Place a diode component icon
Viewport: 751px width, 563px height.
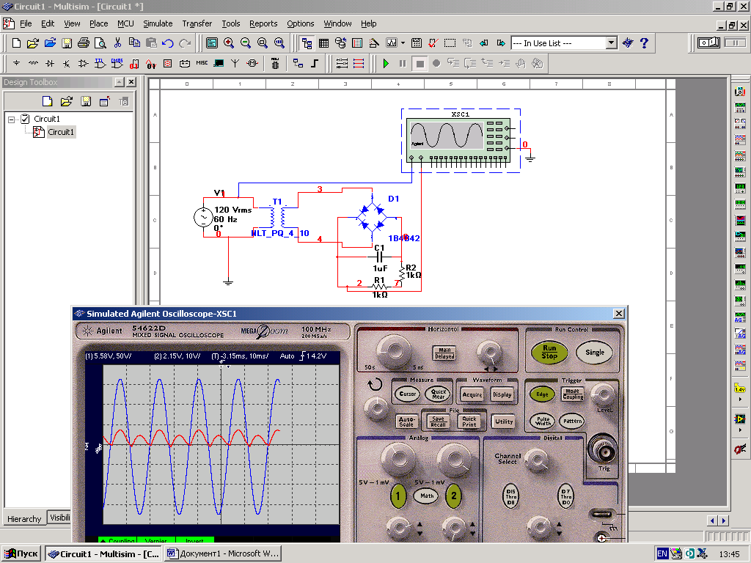click(50, 63)
